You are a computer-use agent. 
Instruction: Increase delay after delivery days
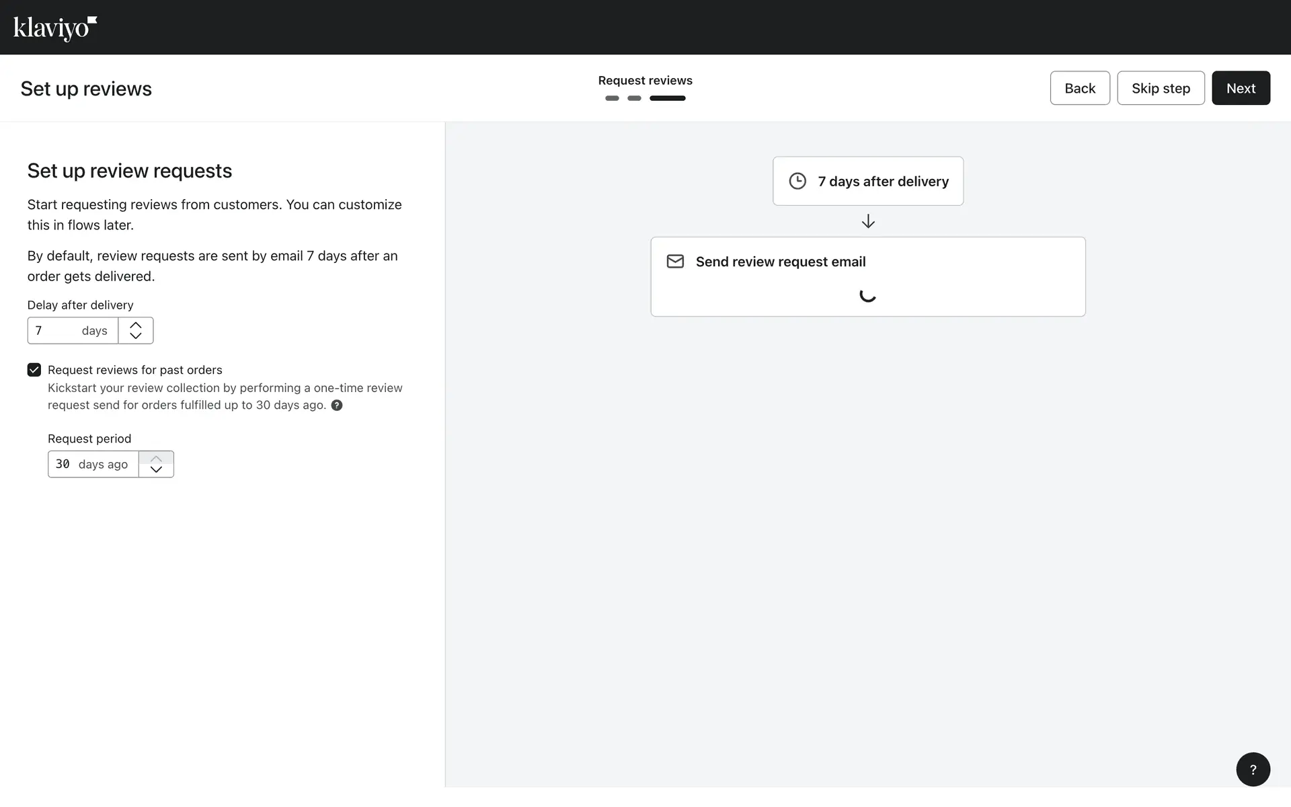(136, 325)
